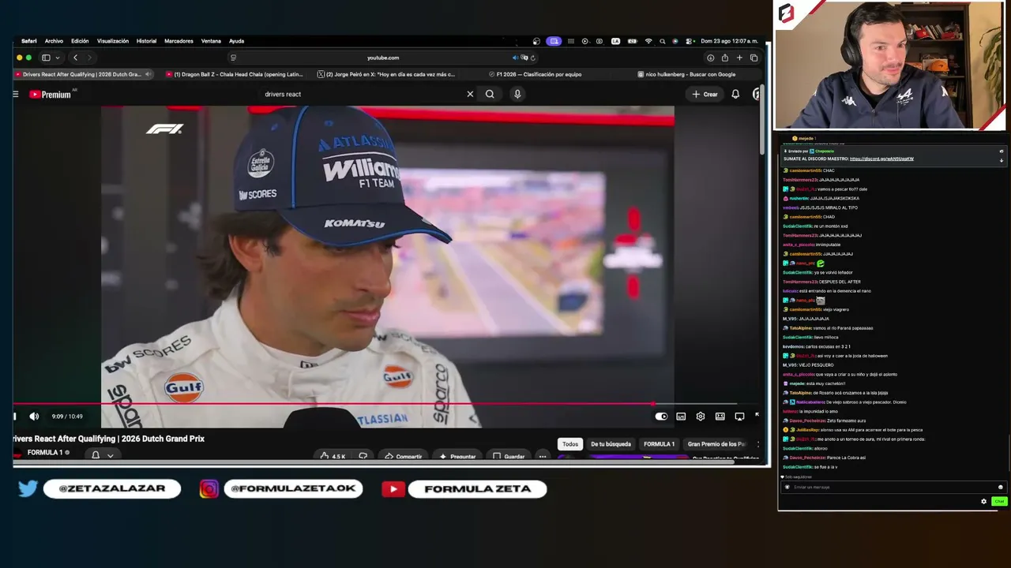The height and width of the screenshot is (568, 1011).
Task: Mute tab audio from the address bar
Action: [x=515, y=58]
